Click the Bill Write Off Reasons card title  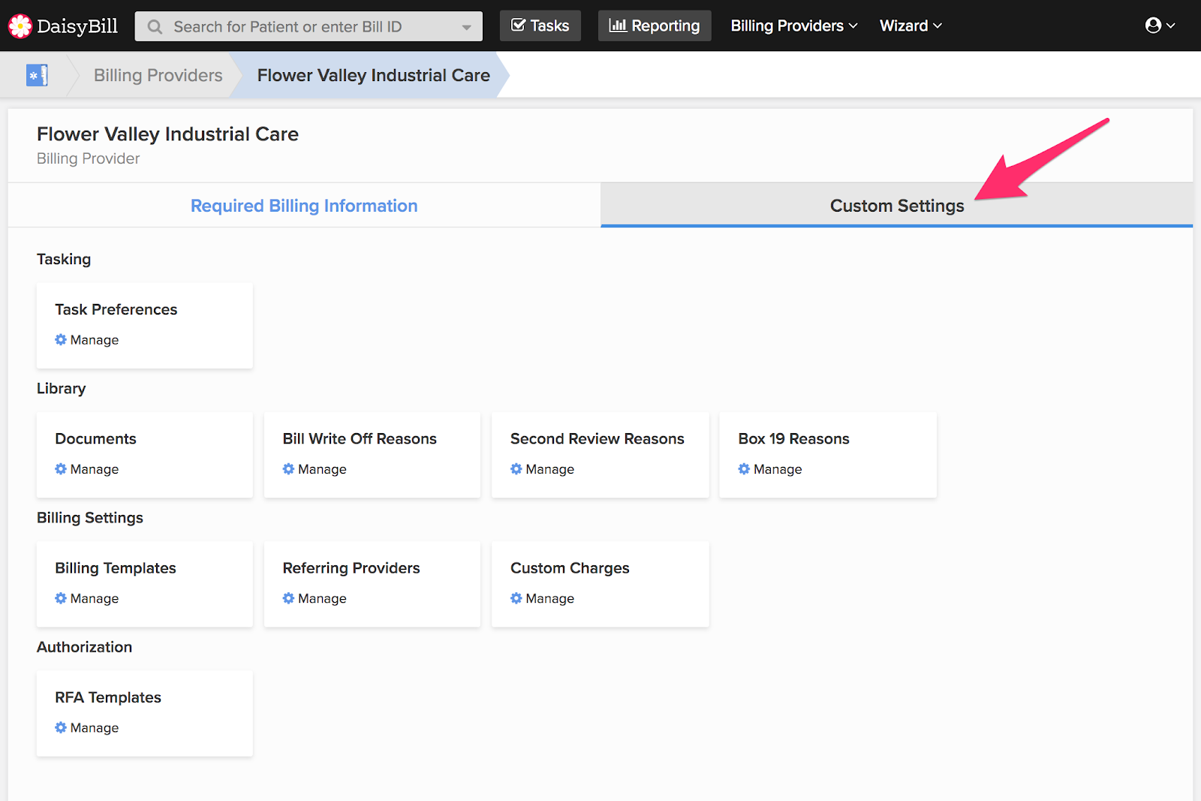click(360, 438)
